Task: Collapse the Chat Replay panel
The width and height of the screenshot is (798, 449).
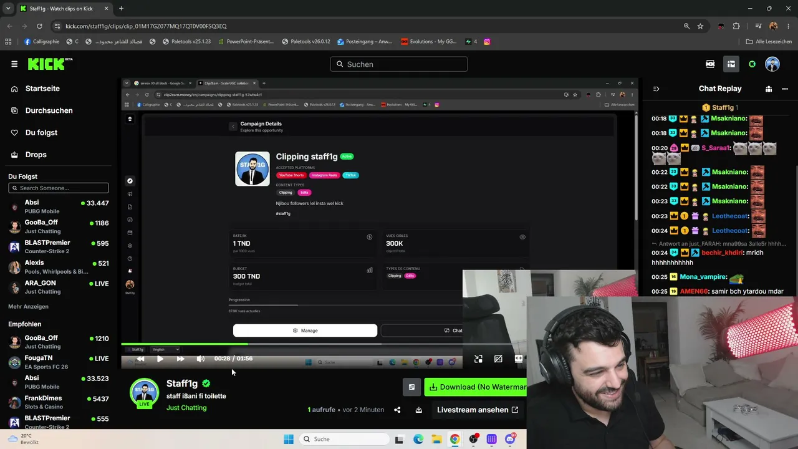Action: (x=656, y=89)
